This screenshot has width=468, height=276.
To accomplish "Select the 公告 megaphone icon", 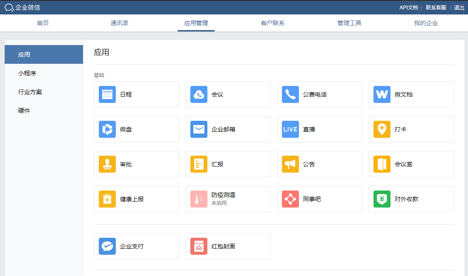I will coord(290,164).
